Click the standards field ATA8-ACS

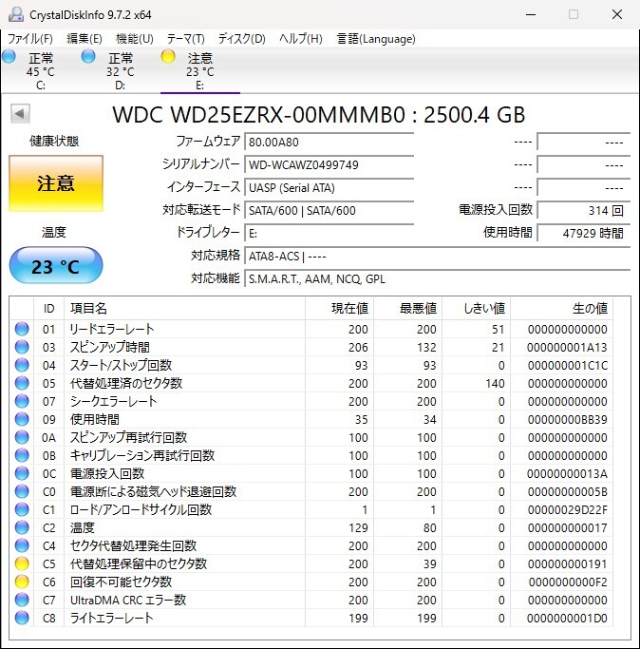tap(438, 257)
